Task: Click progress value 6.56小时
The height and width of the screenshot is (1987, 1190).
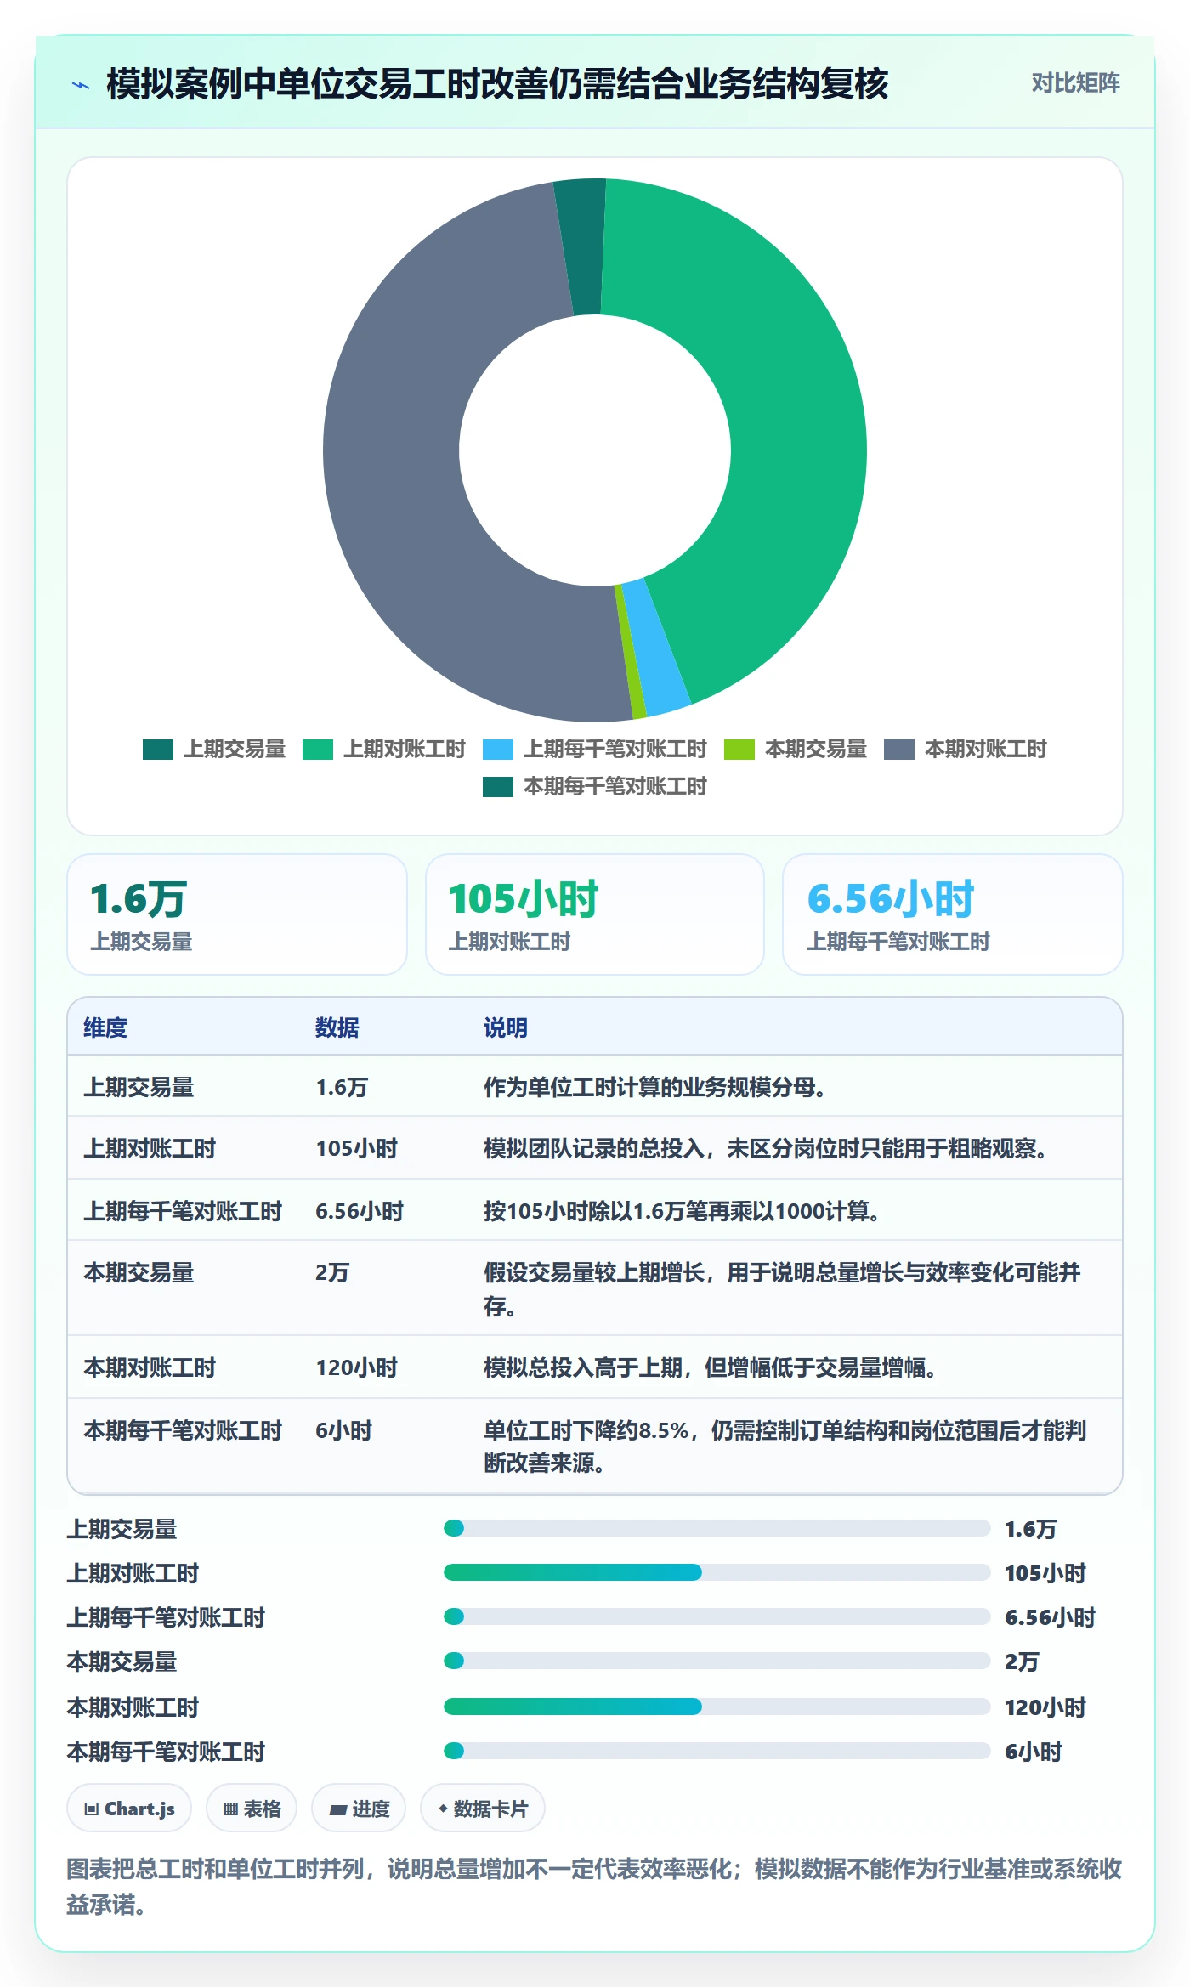Action: (1051, 1617)
